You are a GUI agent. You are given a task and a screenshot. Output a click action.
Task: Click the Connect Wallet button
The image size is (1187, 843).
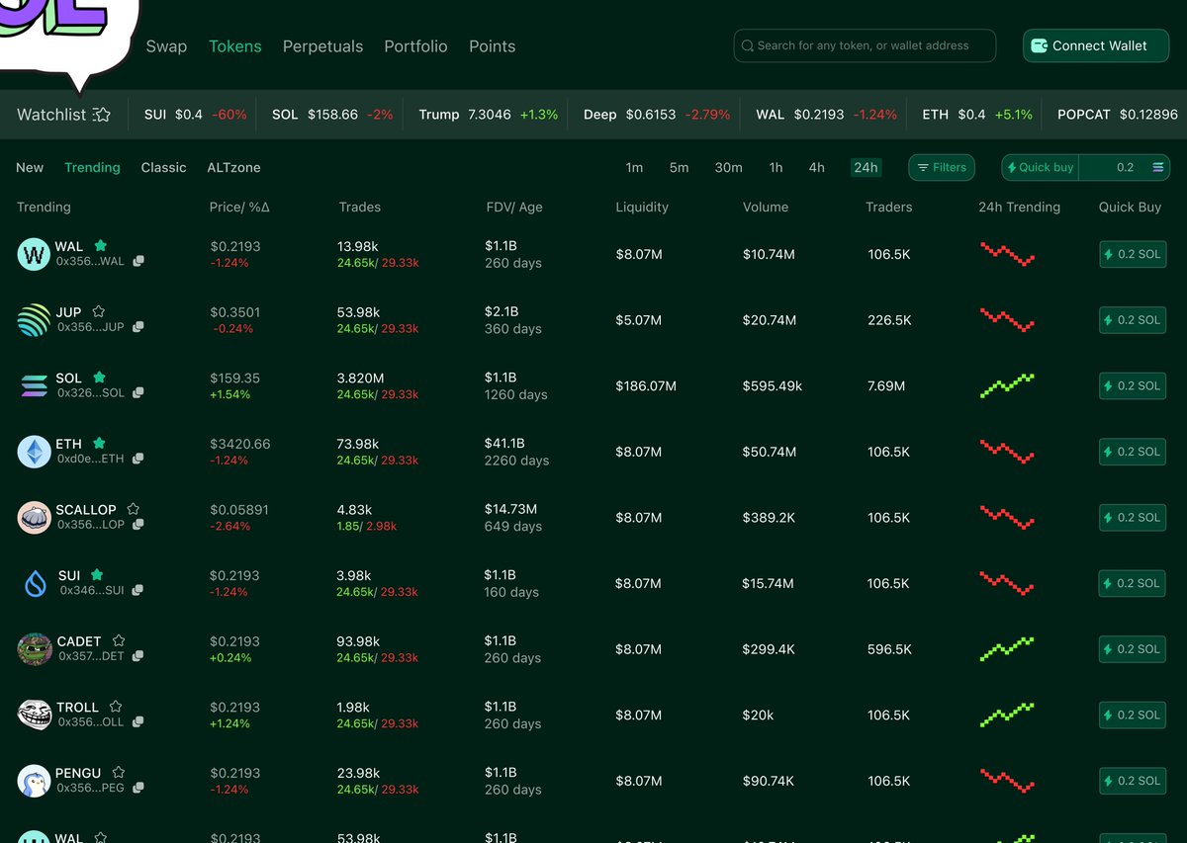point(1096,45)
